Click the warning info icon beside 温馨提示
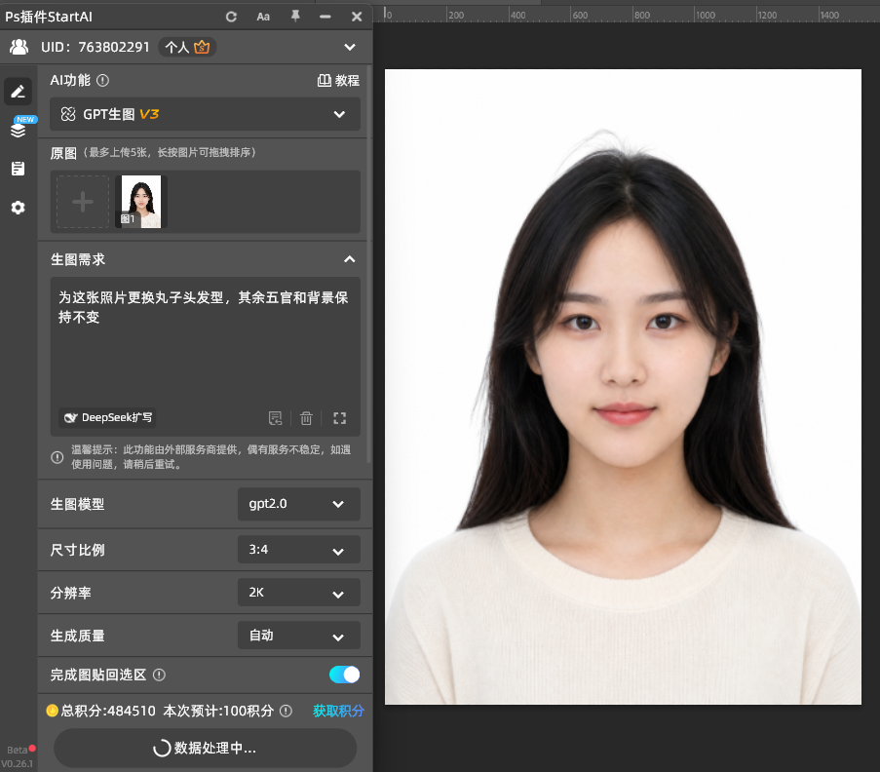The height and width of the screenshot is (772, 880). [x=57, y=457]
